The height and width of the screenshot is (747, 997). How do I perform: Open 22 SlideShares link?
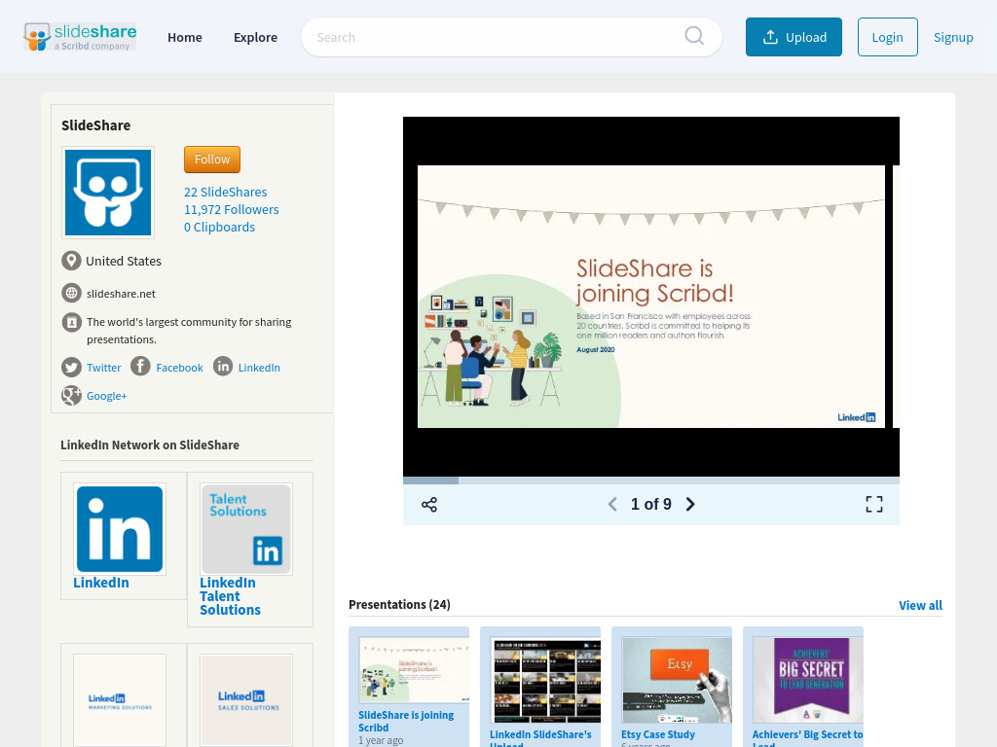[x=225, y=192]
